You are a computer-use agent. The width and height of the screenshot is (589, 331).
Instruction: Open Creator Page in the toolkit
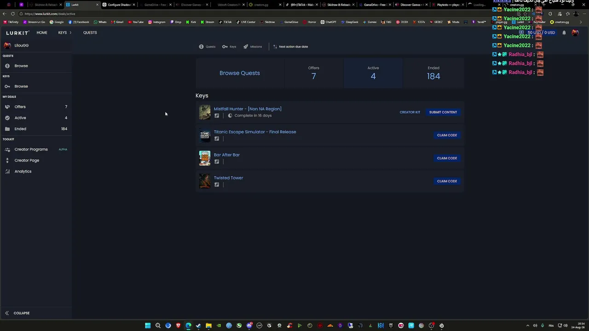tap(36, 160)
